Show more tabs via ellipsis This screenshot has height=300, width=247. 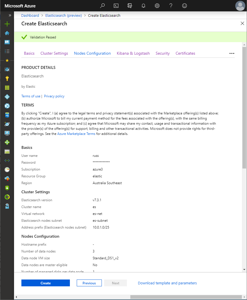pyautogui.click(x=232, y=54)
